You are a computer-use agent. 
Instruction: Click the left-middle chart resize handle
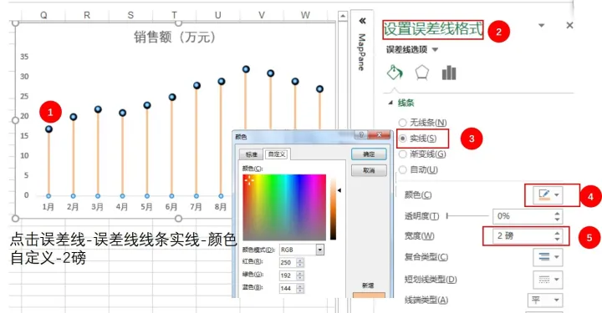pos(15,120)
